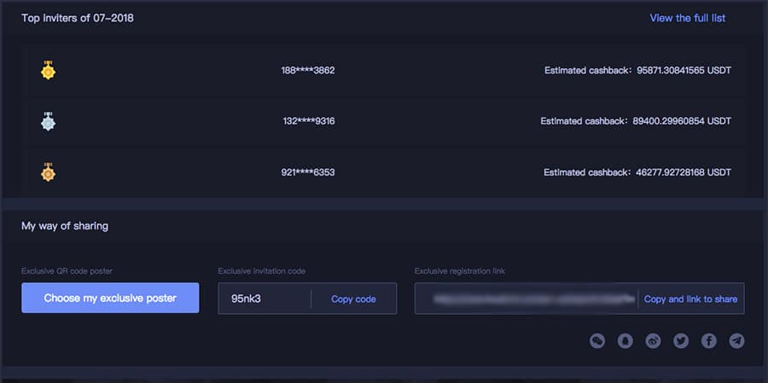Click the bronze medal icon for third place

(49, 172)
